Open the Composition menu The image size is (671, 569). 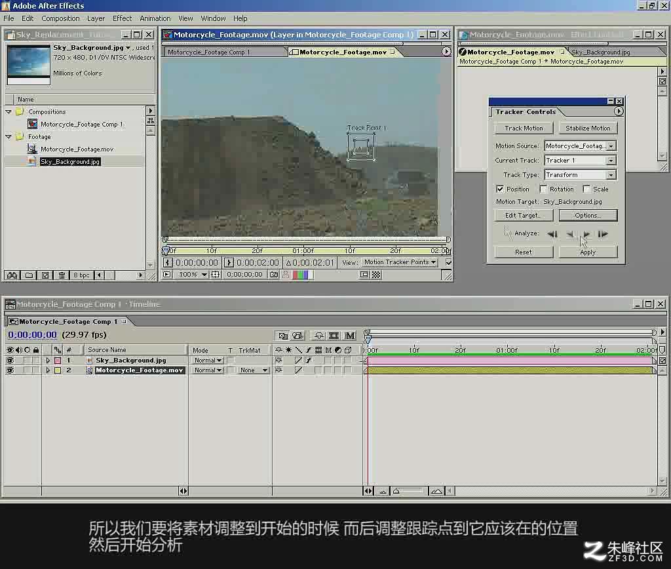pos(60,18)
